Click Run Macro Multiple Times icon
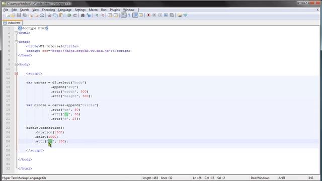 pyautogui.click(x=166, y=15)
